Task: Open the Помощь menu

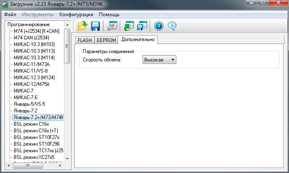Action: coord(109,15)
